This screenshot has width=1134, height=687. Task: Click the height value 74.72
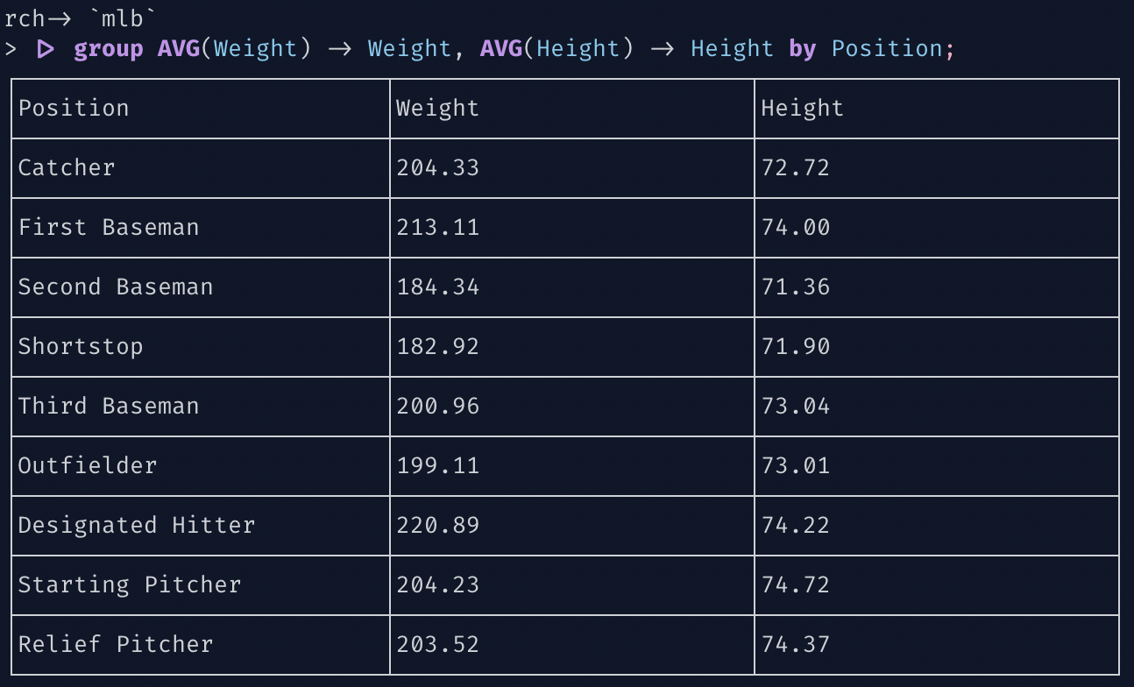(795, 585)
